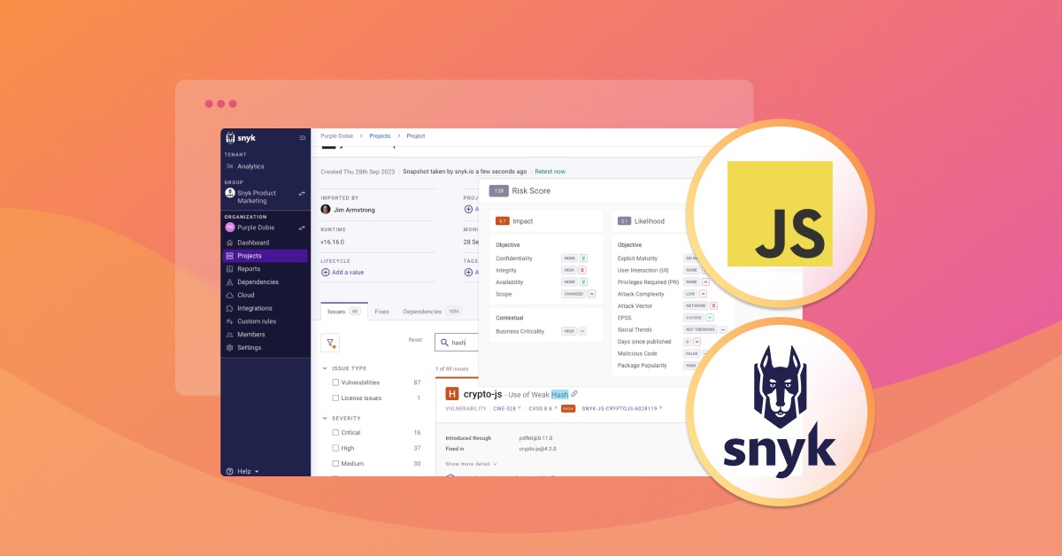This screenshot has width=1062, height=556.
Task: Expand Show more detail on crypto-js issue
Action: coord(471,464)
